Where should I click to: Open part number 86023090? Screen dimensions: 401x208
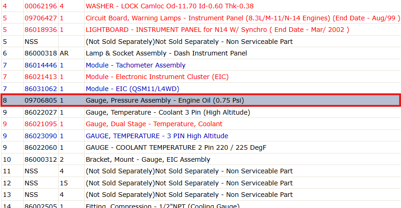41,136
